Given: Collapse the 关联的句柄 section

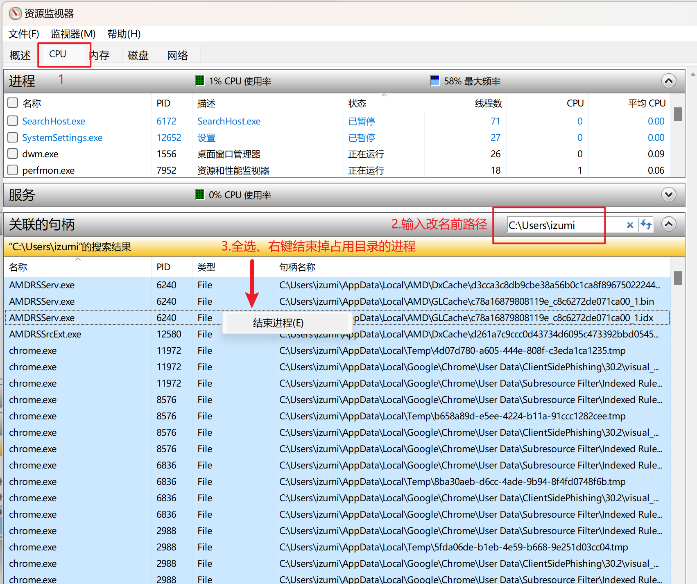Looking at the screenshot, I should pyautogui.click(x=668, y=224).
